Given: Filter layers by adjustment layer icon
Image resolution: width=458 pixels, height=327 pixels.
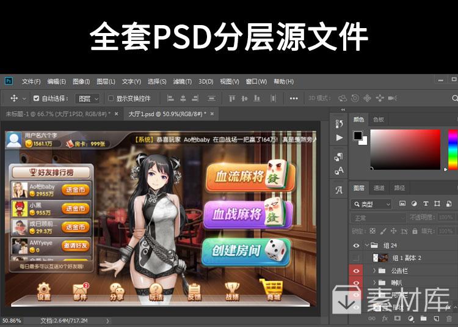Looking at the screenshot, I should [414, 204].
